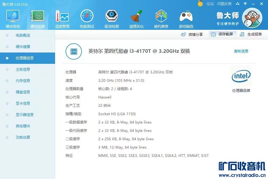The height and width of the screenshot is (179, 268).
Task: Click the Haswell codename value
Action: [x=105, y=97]
